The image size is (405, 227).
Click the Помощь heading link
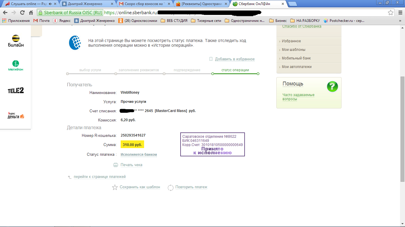pyautogui.click(x=293, y=84)
